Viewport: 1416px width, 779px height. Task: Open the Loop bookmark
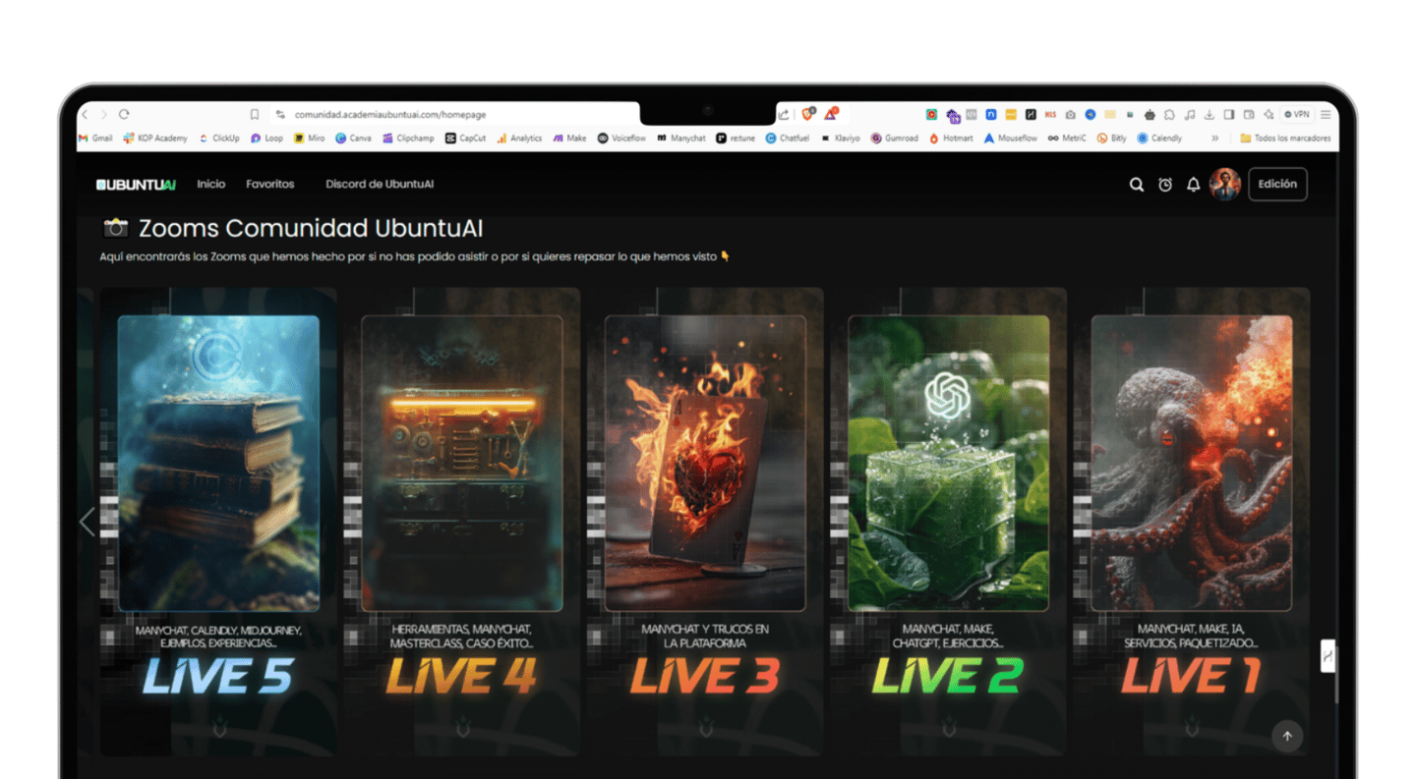pyautogui.click(x=266, y=139)
